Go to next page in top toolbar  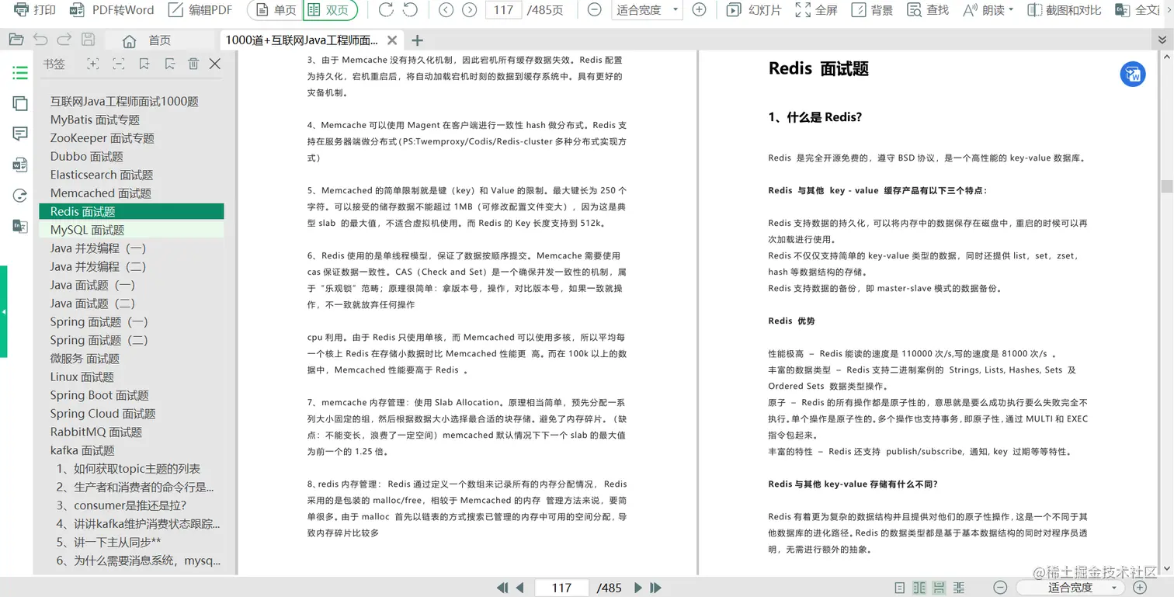click(469, 10)
